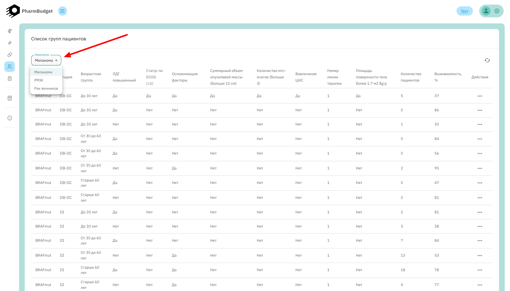Select Рак яичников in the dropdown list
Image resolution: width=510 pixels, height=291 pixels.
46,88
